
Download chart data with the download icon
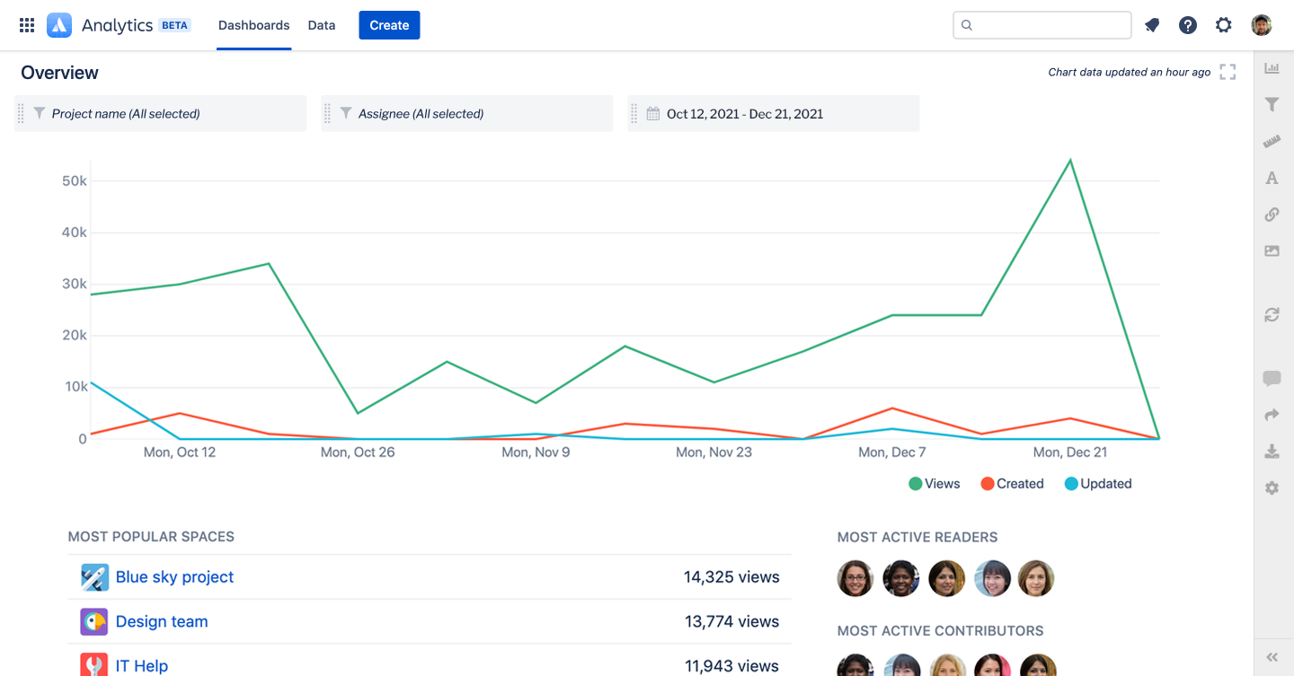click(1272, 451)
